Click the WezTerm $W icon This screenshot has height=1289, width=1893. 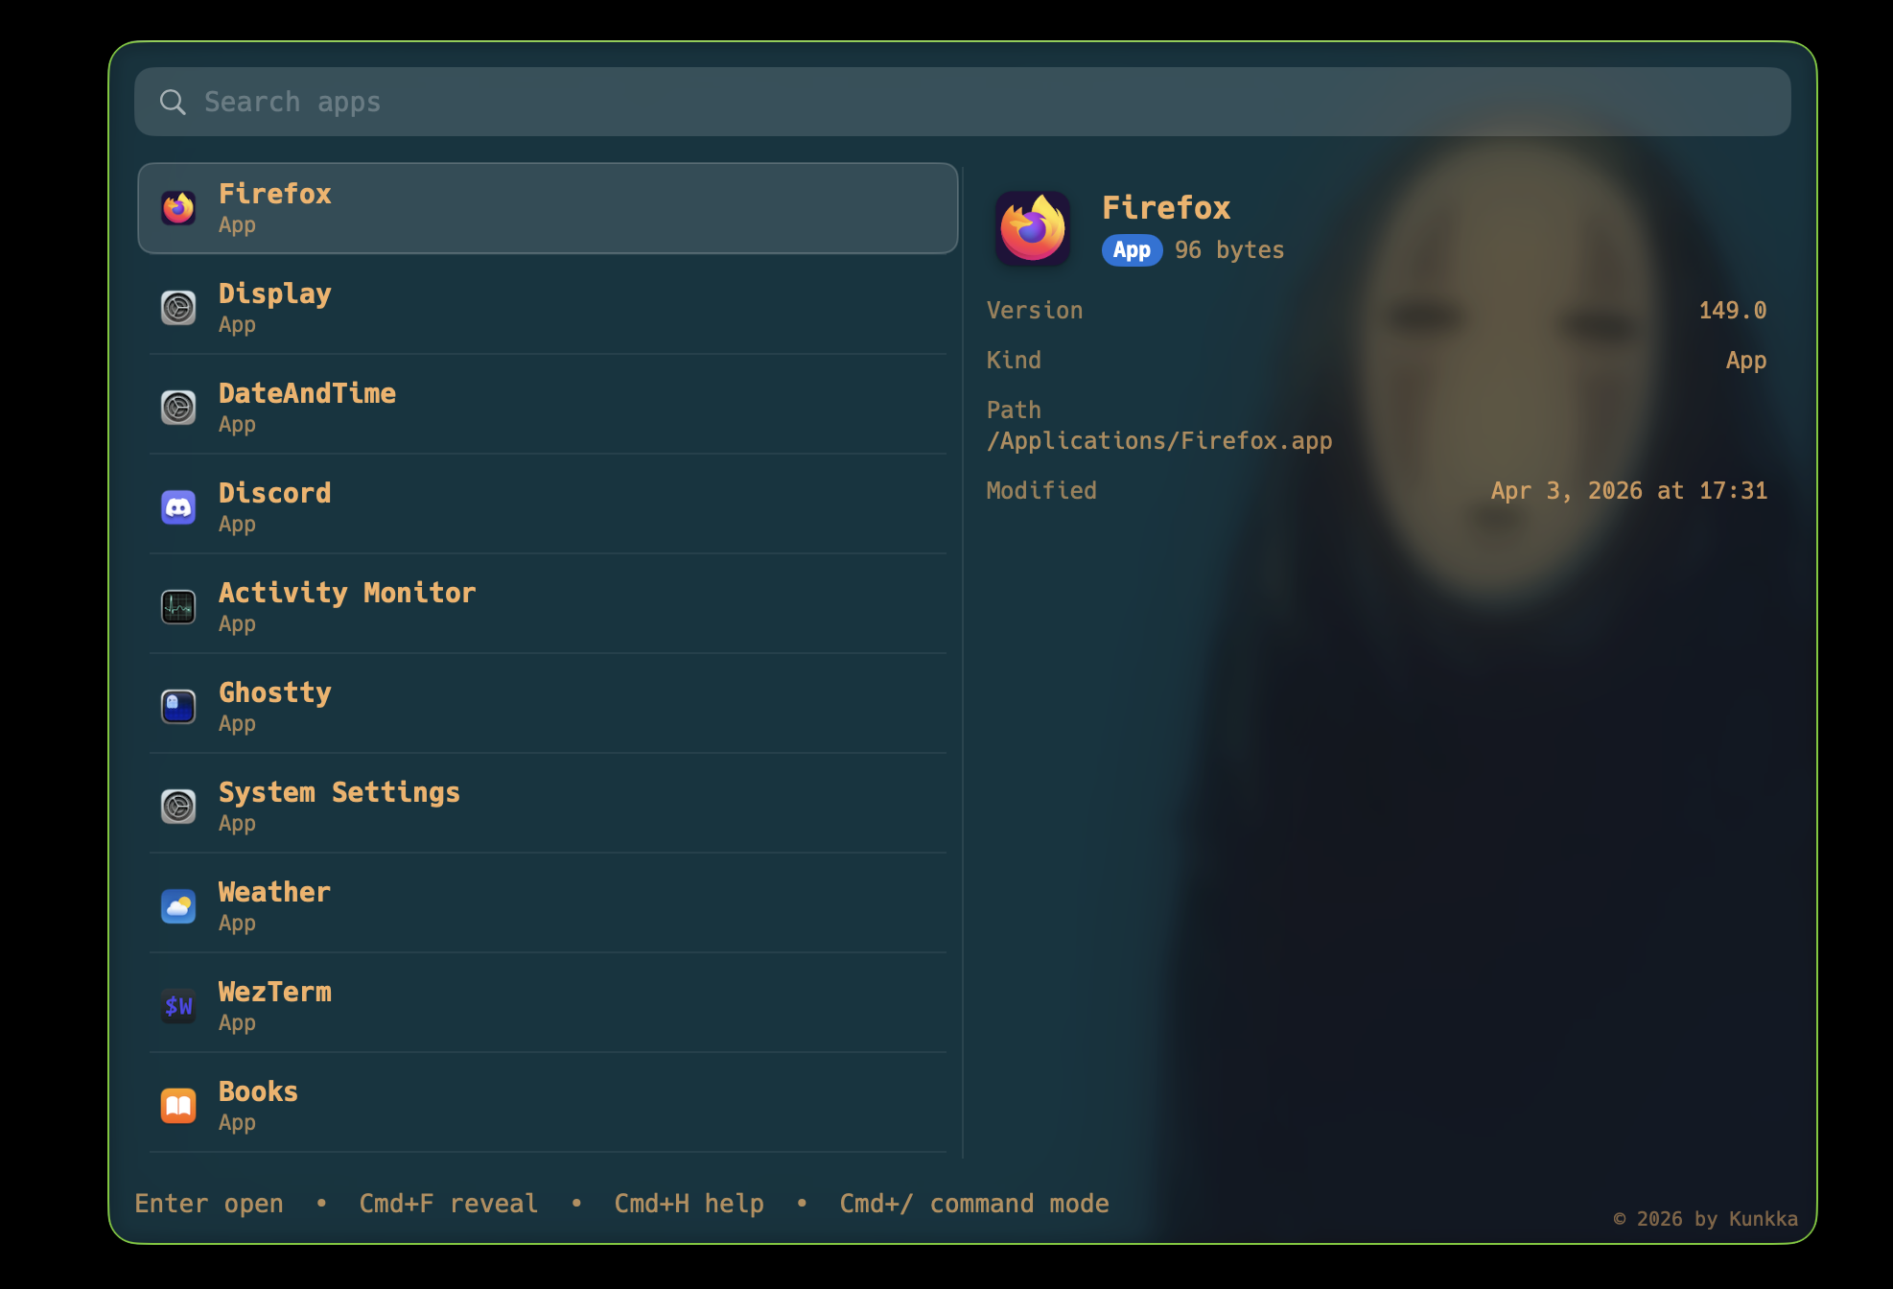178,1006
